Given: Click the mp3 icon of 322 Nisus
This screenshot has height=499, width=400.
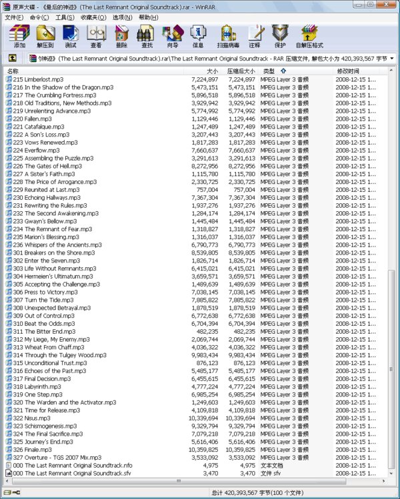Looking at the screenshot, I should pyautogui.click(x=9, y=418).
